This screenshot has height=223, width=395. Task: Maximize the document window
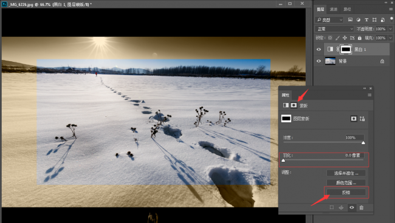click(x=290, y=4)
